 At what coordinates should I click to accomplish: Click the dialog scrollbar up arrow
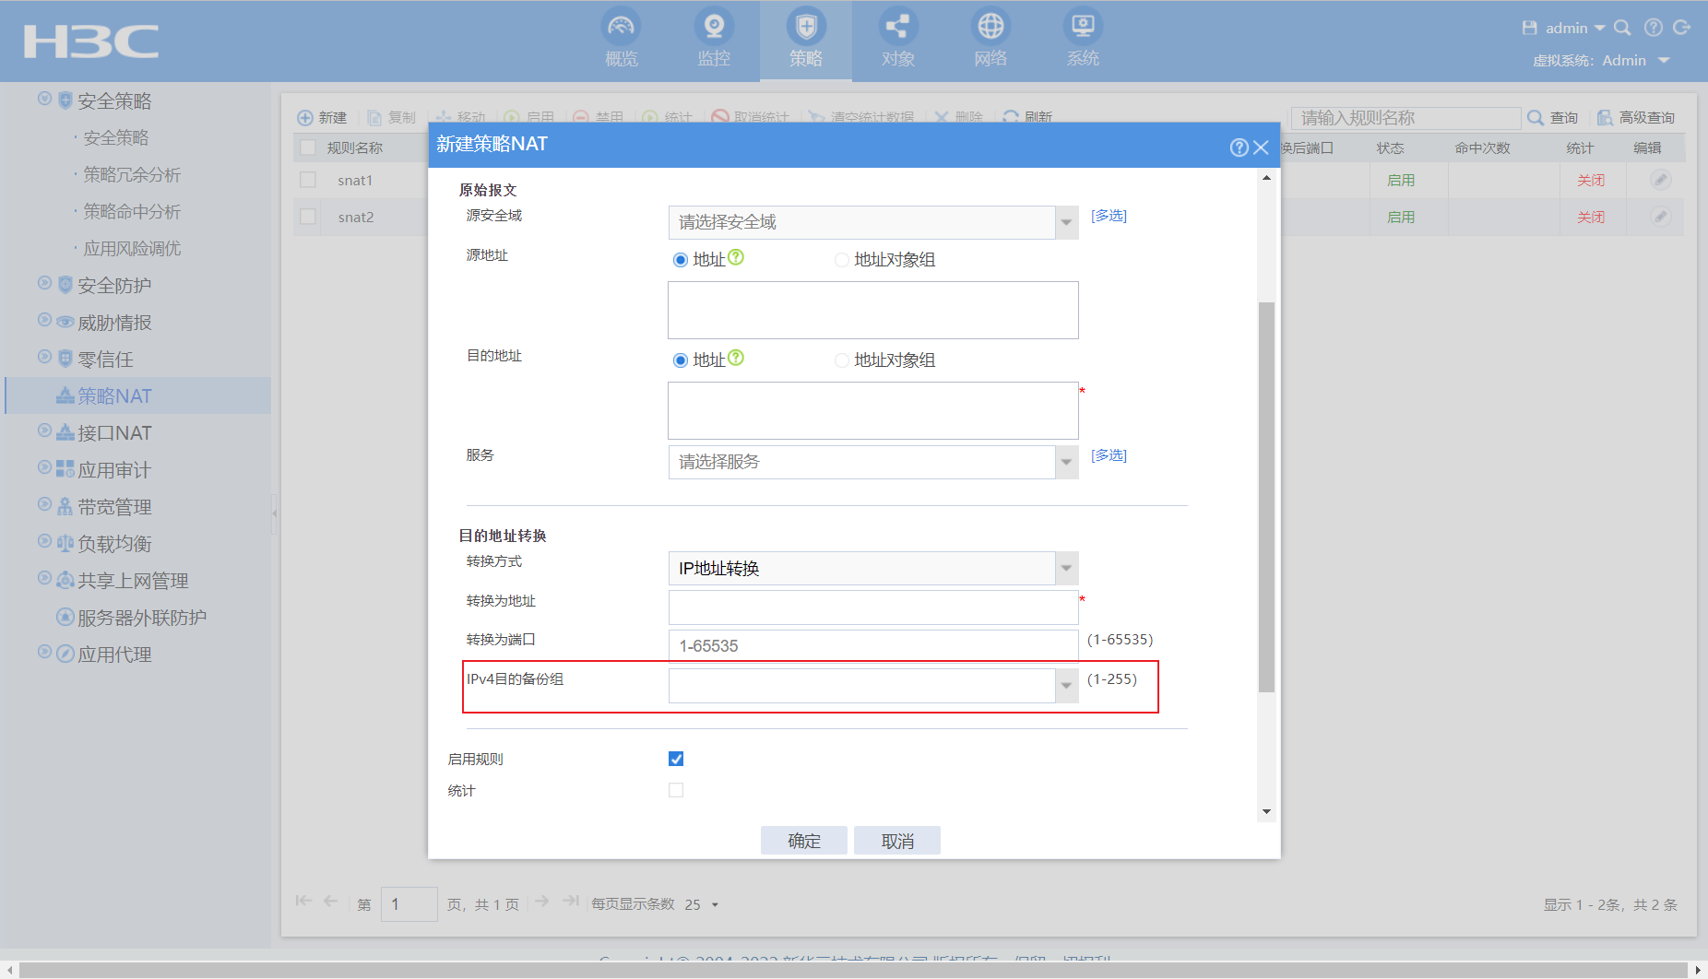coord(1267,178)
